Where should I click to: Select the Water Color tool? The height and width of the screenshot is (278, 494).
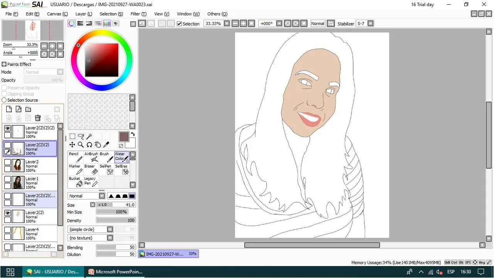[122, 157]
